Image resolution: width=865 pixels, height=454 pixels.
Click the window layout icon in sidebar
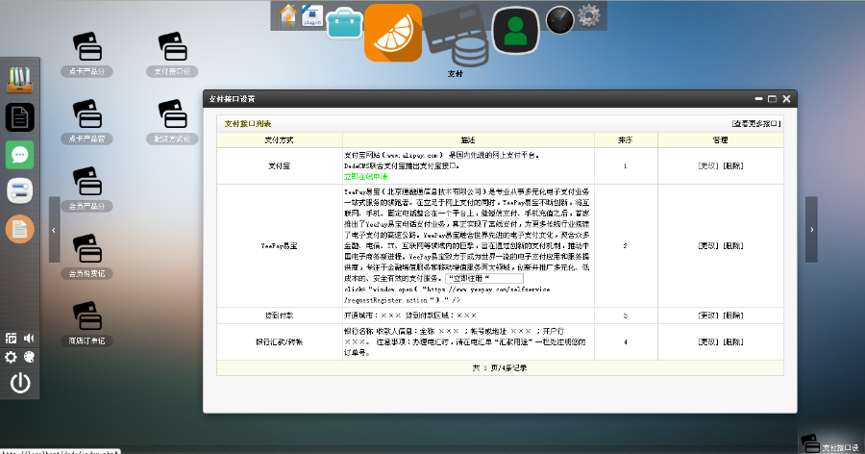point(11,338)
